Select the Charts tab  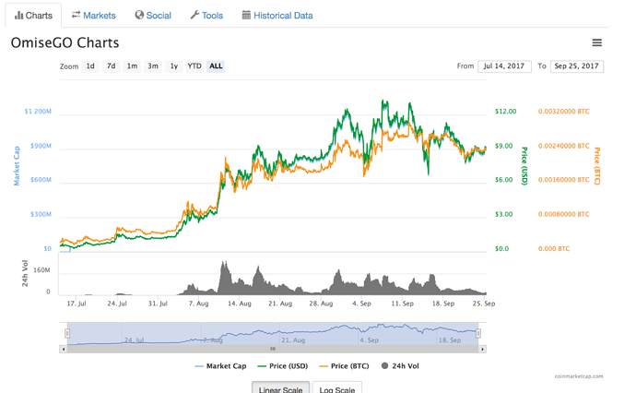click(x=34, y=16)
